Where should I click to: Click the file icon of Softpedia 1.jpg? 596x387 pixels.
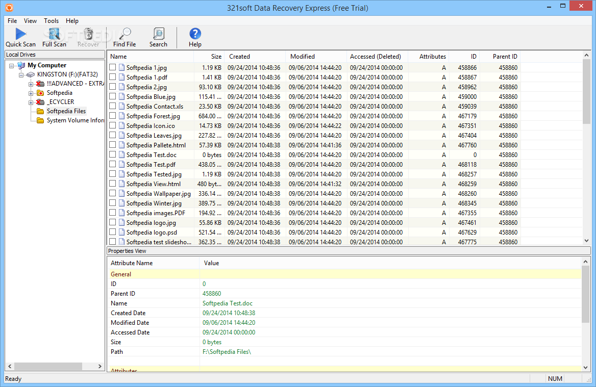121,68
